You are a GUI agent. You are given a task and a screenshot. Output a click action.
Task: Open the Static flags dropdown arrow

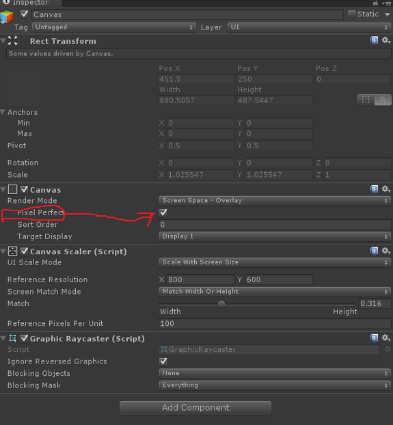387,14
